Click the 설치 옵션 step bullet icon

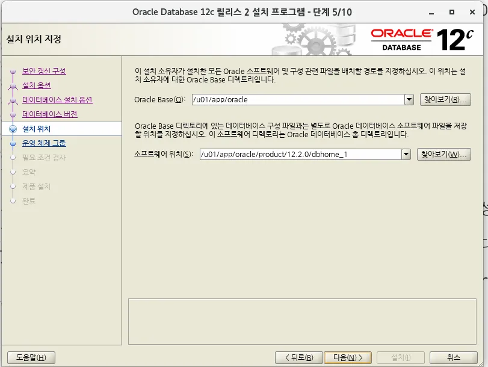13,86
